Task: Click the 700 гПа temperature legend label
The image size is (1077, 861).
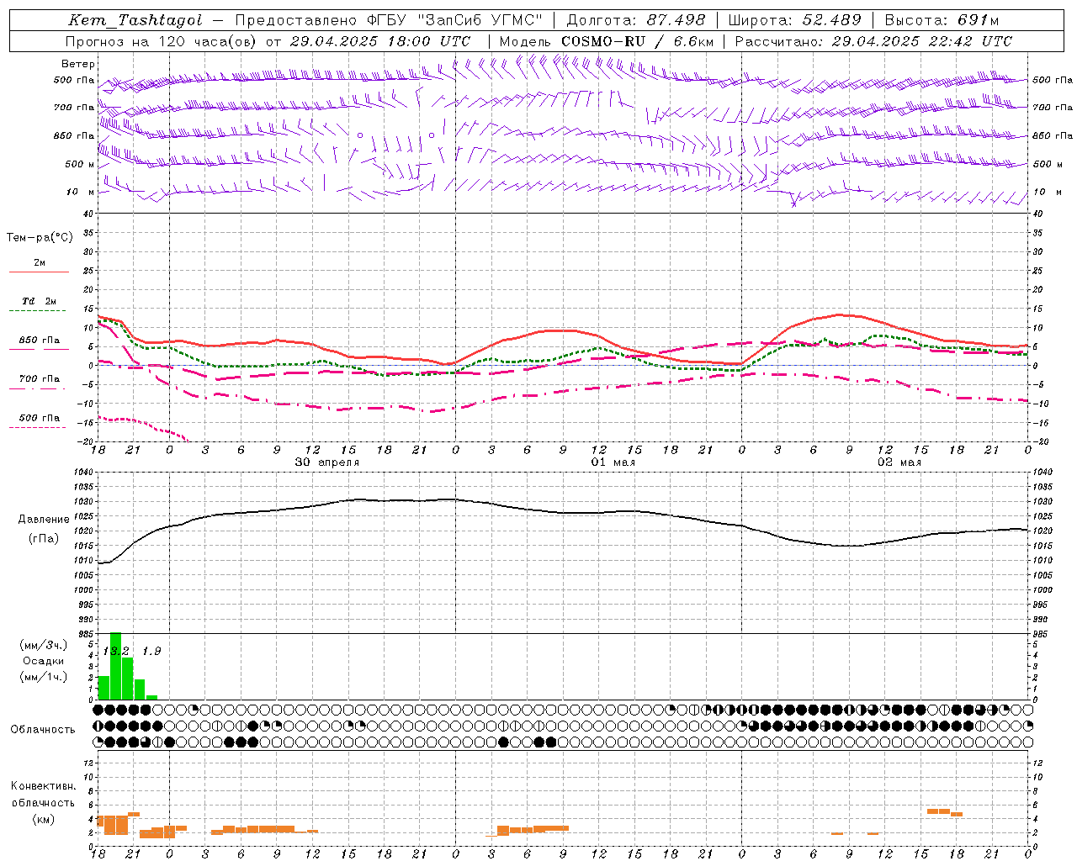Action: pyautogui.click(x=40, y=379)
